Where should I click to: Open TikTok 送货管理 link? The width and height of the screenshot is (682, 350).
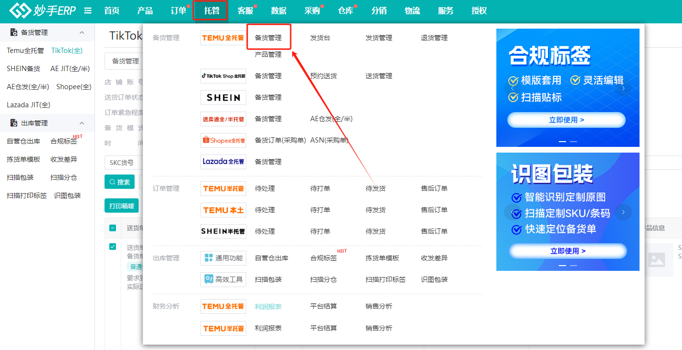pyautogui.click(x=379, y=76)
